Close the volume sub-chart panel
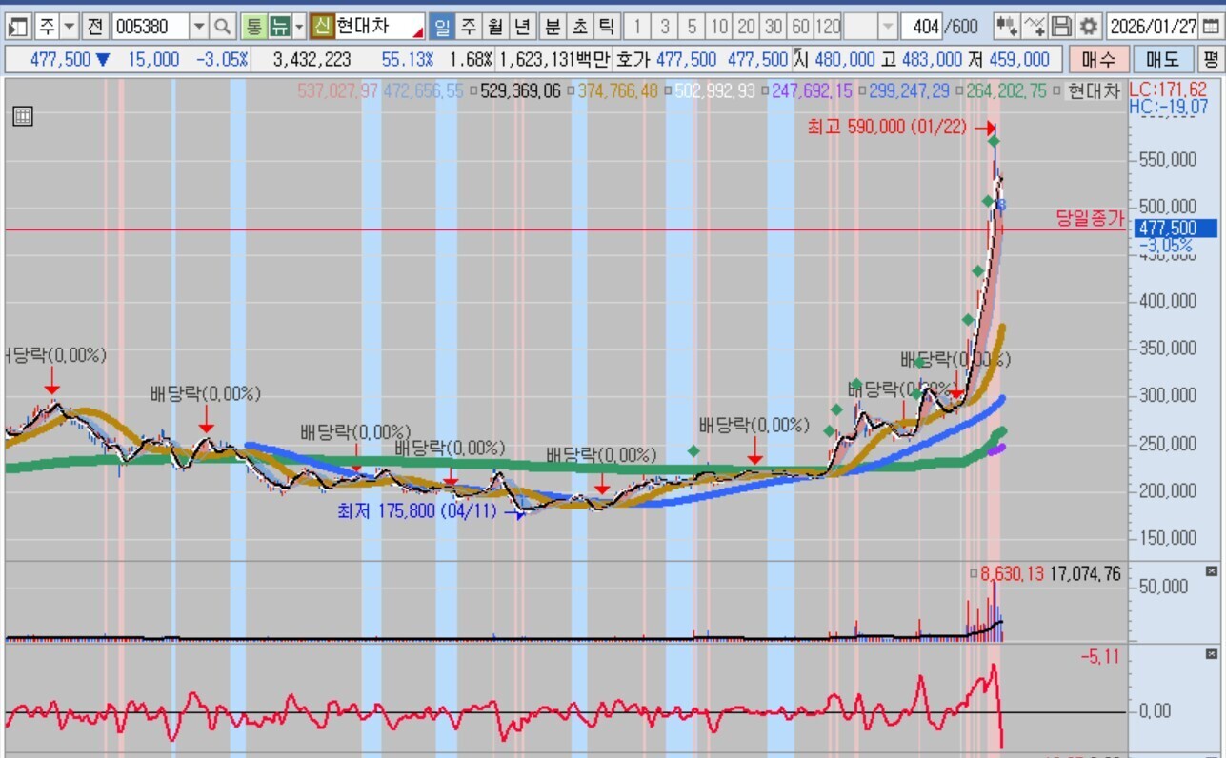The width and height of the screenshot is (1226, 758). [1211, 571]
